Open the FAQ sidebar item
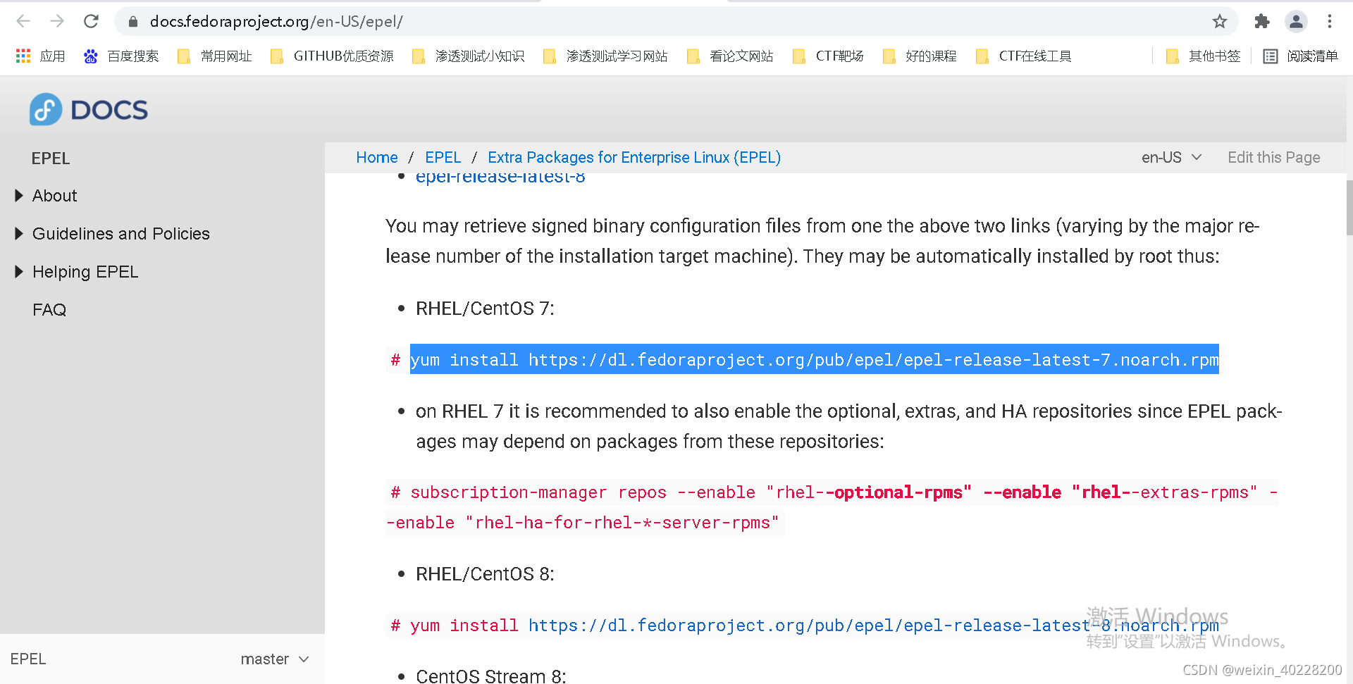This screenshot has height=684, width=1353. pyautogui.click(x=49, y=310)
